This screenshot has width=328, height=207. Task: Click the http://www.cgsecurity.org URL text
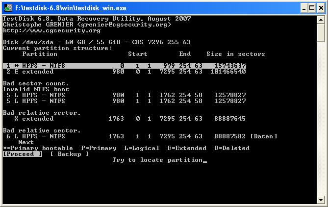tap(51, 30)
